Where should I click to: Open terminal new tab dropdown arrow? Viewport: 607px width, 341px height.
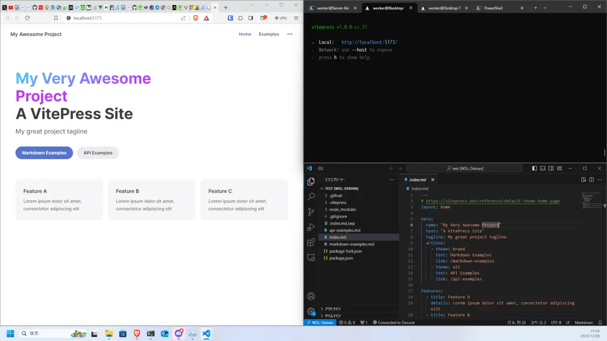[x=545, y=8]
